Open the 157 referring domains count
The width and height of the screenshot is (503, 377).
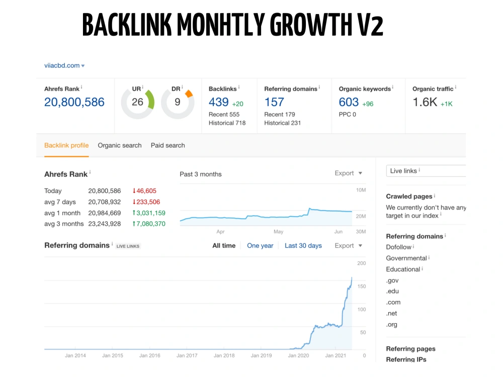[274, 102]
